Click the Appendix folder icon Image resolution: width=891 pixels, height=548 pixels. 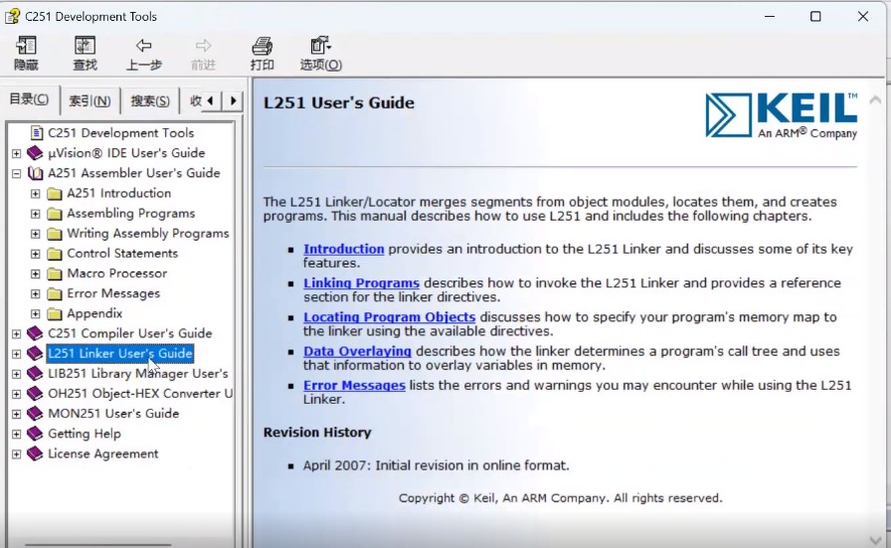pyautogui.click(x=55, y=314)
